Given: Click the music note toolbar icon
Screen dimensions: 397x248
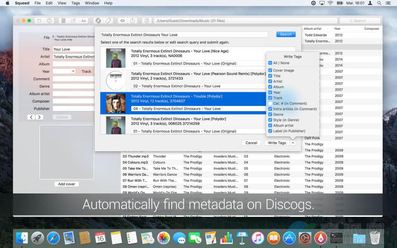Looking at the screenshot, I should pyautogui.click(x=146, y=21).
